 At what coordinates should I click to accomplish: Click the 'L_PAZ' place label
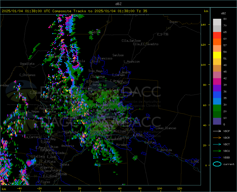tap(195, 162)
